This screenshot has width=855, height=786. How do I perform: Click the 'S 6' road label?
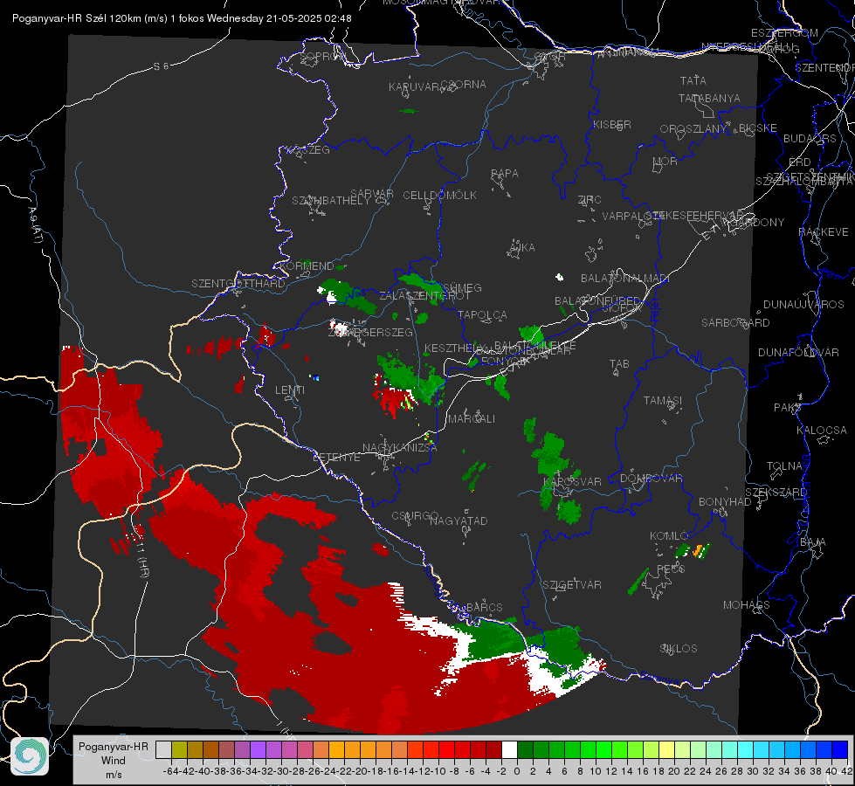point(161,66)
